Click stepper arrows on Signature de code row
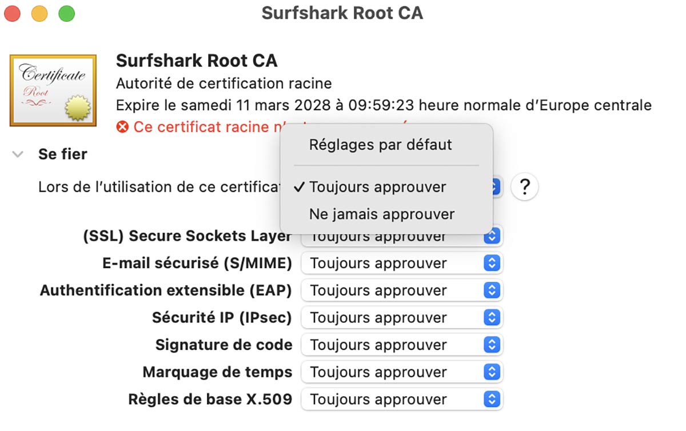The height and width of the screenshot is (431, 686). point(492,345)
